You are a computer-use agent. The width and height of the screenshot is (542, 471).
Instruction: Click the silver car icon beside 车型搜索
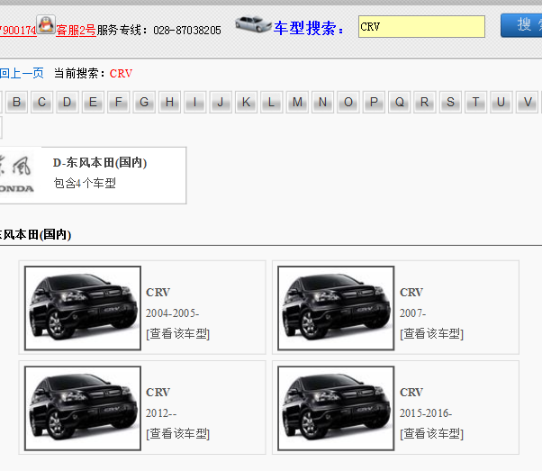[253, 24]
